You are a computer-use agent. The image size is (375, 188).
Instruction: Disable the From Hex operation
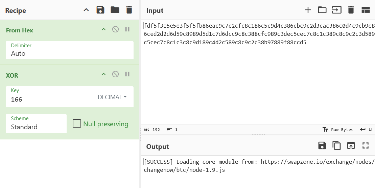click(115, 29)
